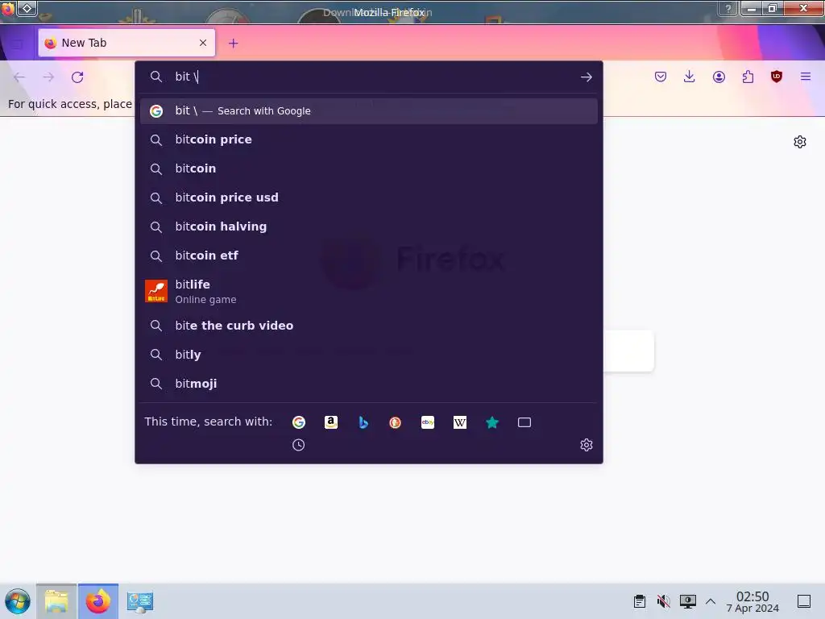This screenshot has width=825, height=619.
Task: Select 'bite the curb video' suggestion
Action: (x=368, y=326)
